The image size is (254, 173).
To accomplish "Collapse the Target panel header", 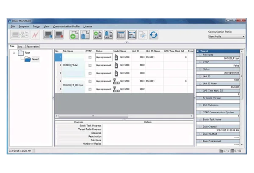I will pos(198,51).
